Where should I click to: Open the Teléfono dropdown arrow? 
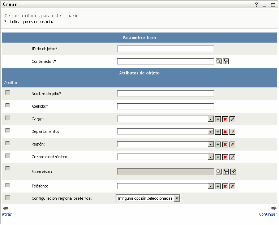pyautogui.click(x=211, y=186)
